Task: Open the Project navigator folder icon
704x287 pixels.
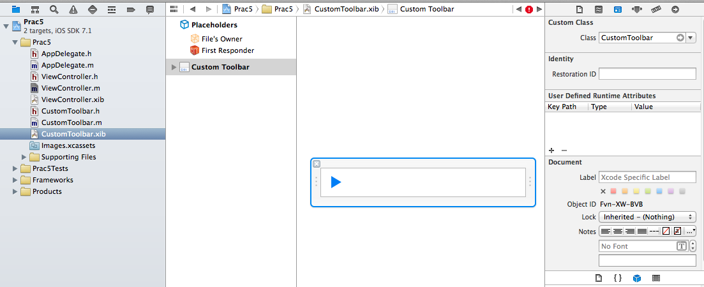Action: [x=16, y=9]
